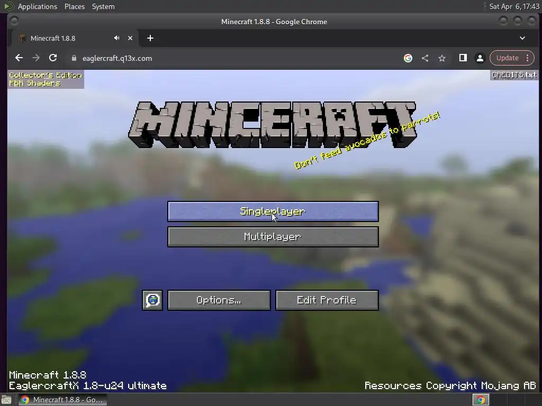
Task: Click the Minecraft favicon in the tab
Action: [22, 38]
